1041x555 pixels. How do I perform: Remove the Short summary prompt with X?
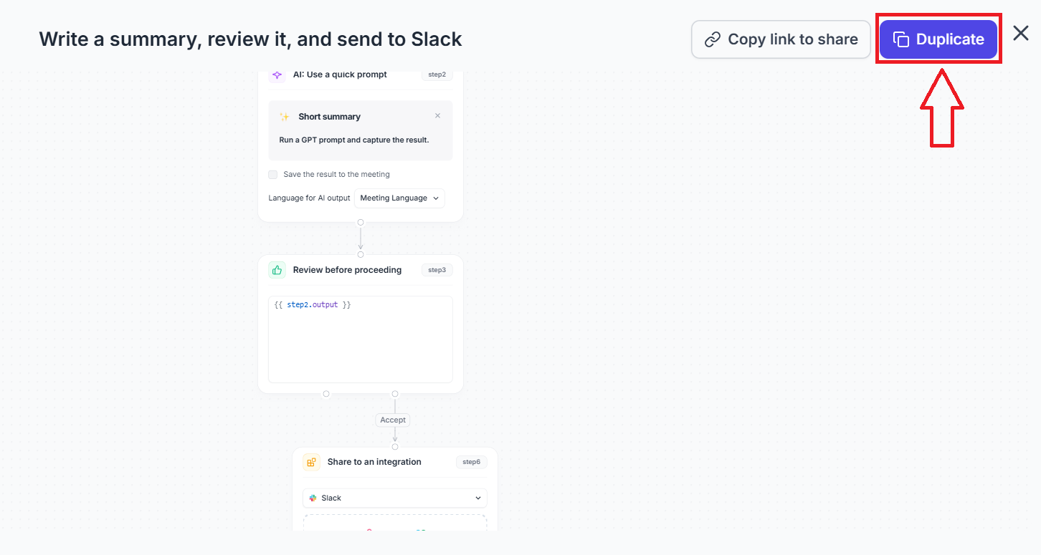[x=438, y=116]
